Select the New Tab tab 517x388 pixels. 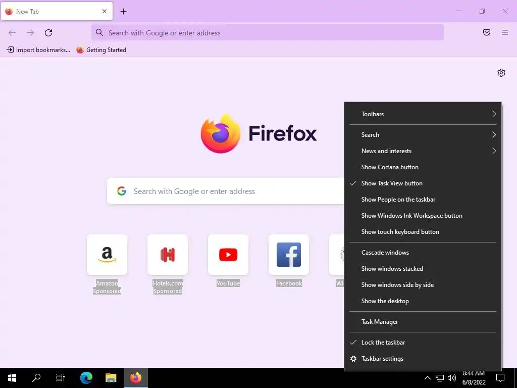click(57, 11)
